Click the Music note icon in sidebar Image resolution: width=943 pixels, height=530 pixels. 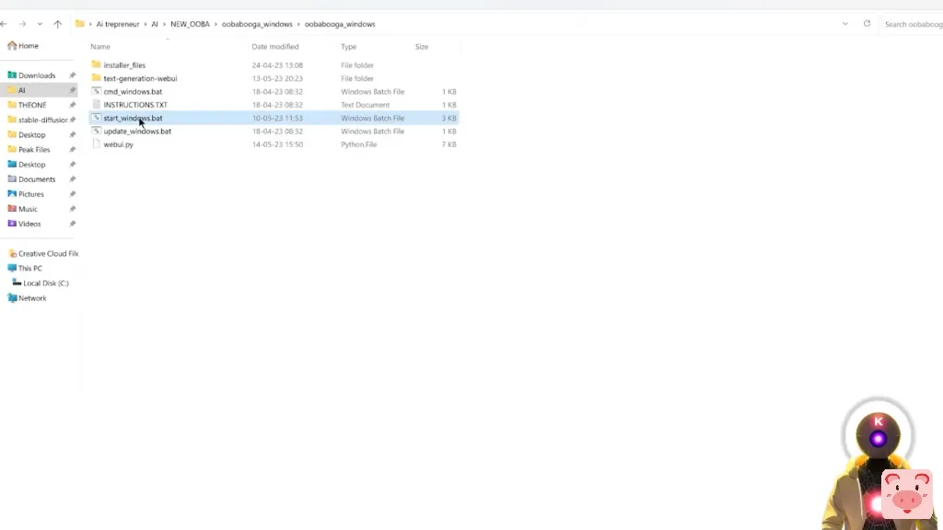tap(12, 209)
